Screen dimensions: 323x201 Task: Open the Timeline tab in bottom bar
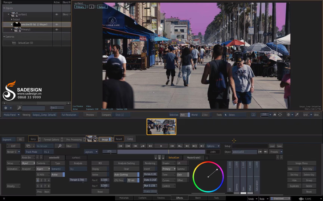coord(161,198)
